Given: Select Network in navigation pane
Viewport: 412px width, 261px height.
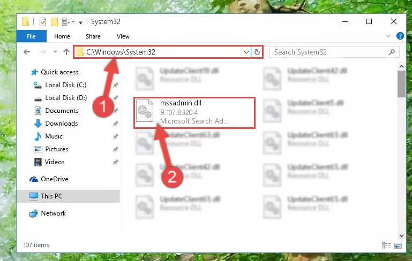Looking at the screenshot, I should tap(54, 213).
